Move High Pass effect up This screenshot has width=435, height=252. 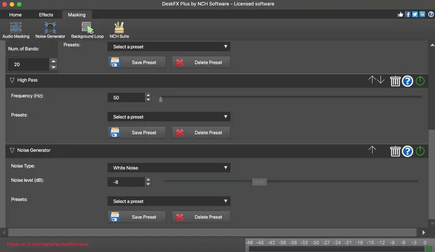(372, 80)
